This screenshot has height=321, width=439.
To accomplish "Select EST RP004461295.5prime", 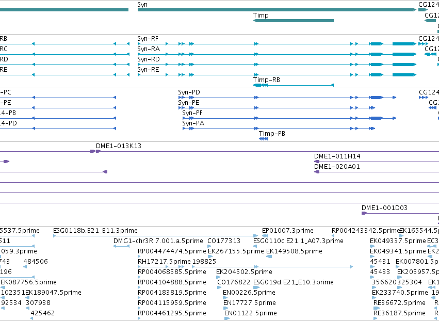I will click(172, 313).
